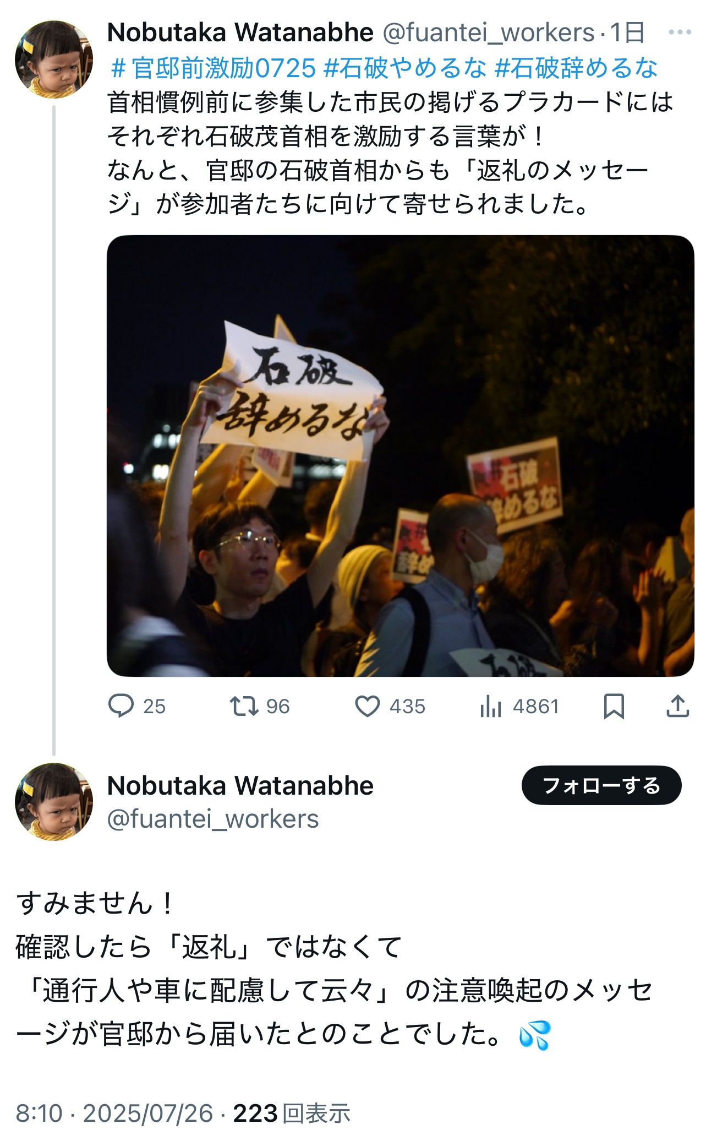706x1135 pixels.
Task: Open the share icon under the photo
Action: coord(678,706)
